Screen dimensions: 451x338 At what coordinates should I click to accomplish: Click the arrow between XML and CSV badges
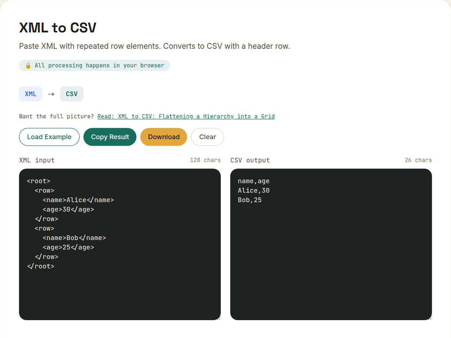51,94
